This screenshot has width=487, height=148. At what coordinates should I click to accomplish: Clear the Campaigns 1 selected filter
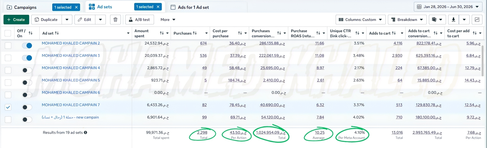click(76, 7)
